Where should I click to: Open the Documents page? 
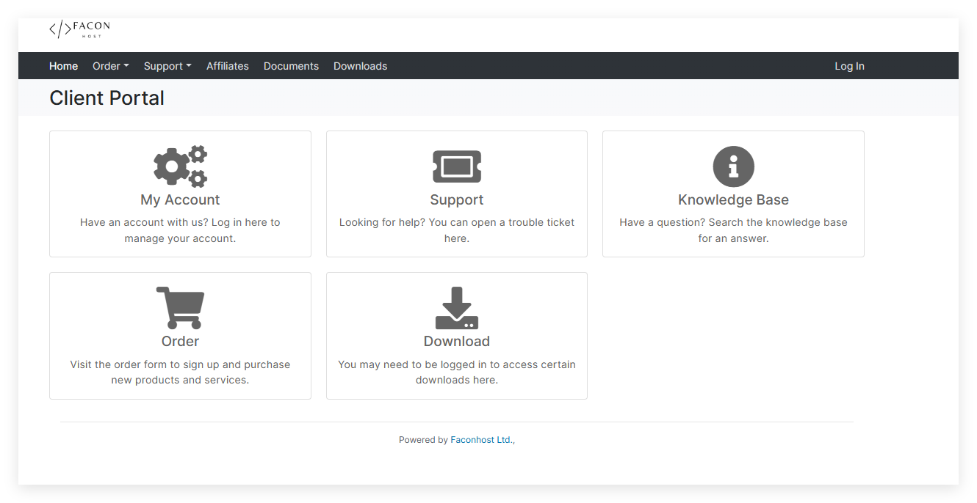(291, 66)
